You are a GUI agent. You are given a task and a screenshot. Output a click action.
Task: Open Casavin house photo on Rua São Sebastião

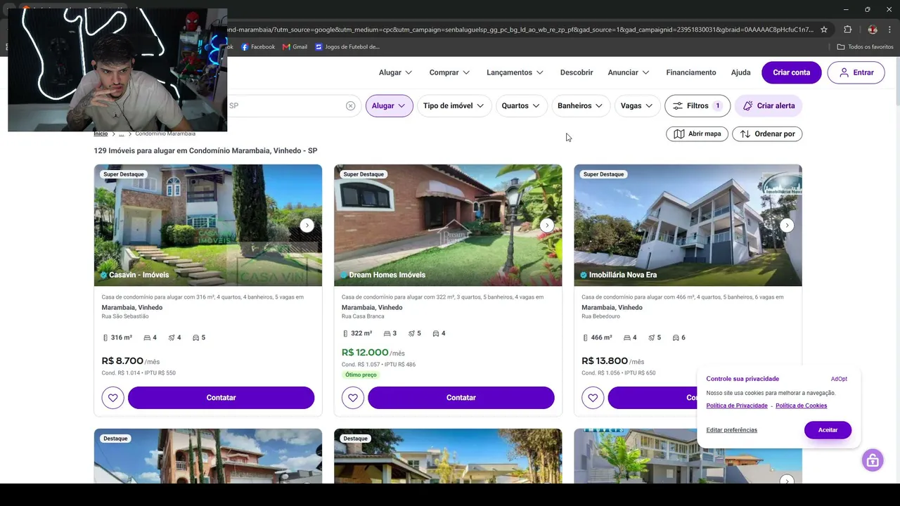208,226
